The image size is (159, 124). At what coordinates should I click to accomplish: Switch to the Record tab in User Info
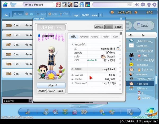94,36
